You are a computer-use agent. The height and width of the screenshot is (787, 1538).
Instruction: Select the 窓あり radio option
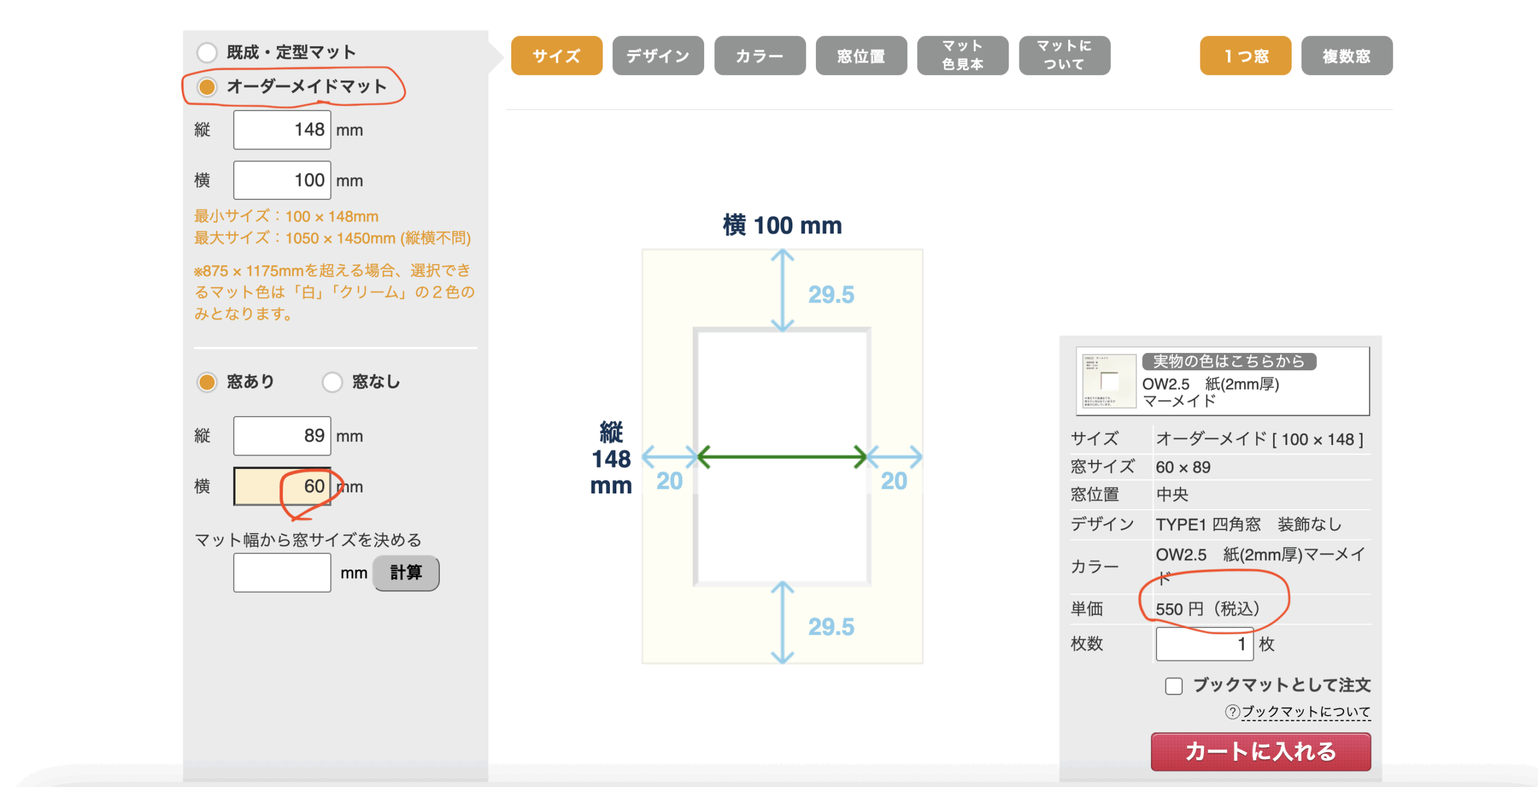207,382
